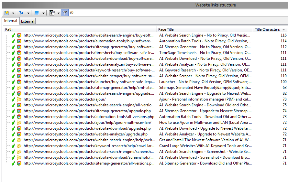Viewport: 288px width, 182px height.
Task: Switch to the External tab
Action: pyautogui.click(x=28, y=21)
